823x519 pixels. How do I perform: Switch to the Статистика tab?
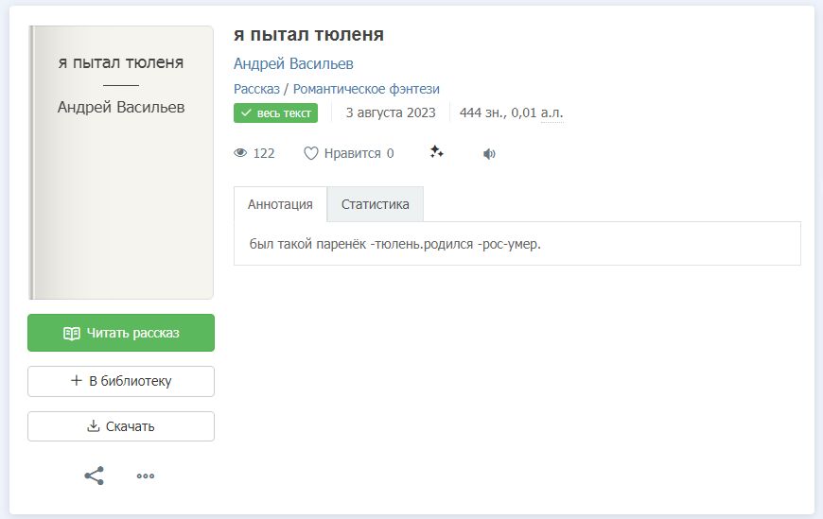[375, 204]
